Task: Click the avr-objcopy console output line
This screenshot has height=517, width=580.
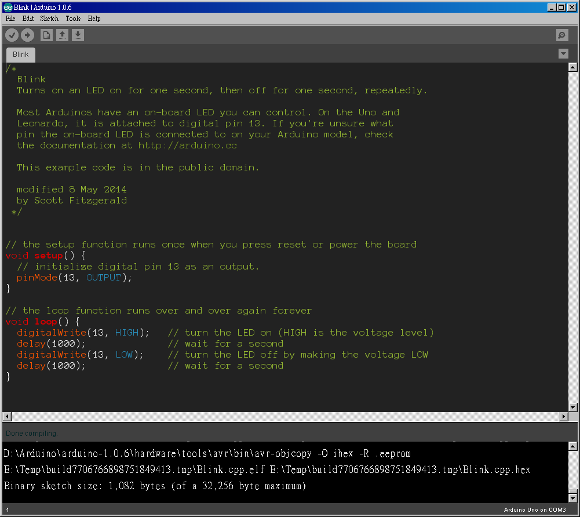Action: (207, 453)
